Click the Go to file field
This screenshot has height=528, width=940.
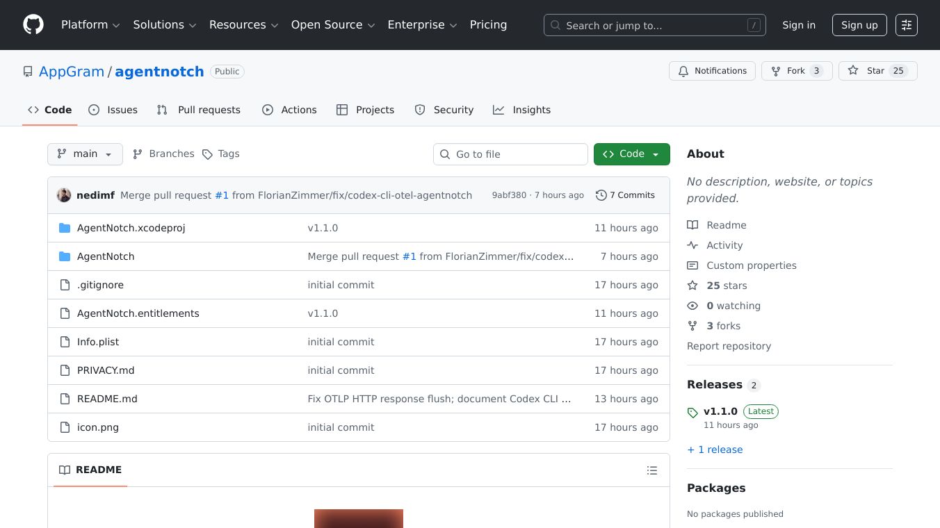(x=510, y=154)
